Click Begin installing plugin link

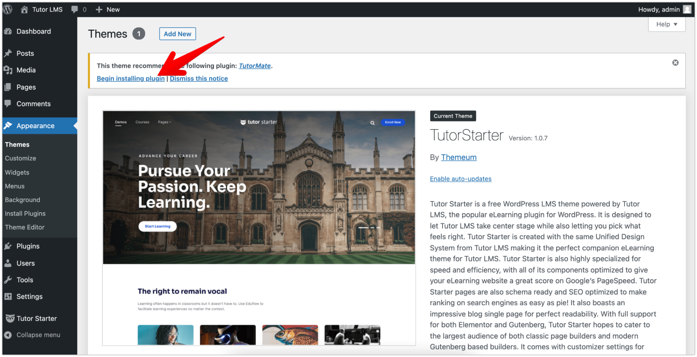[x=131, y=79]
